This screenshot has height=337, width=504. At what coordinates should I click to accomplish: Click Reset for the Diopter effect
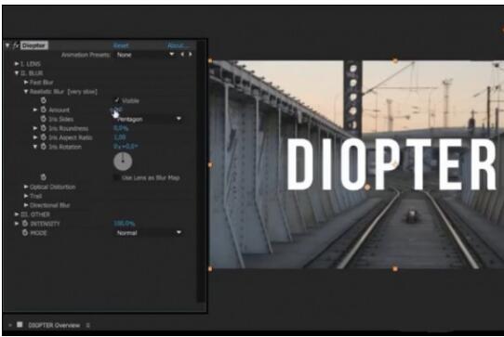[x=121, y=45]
